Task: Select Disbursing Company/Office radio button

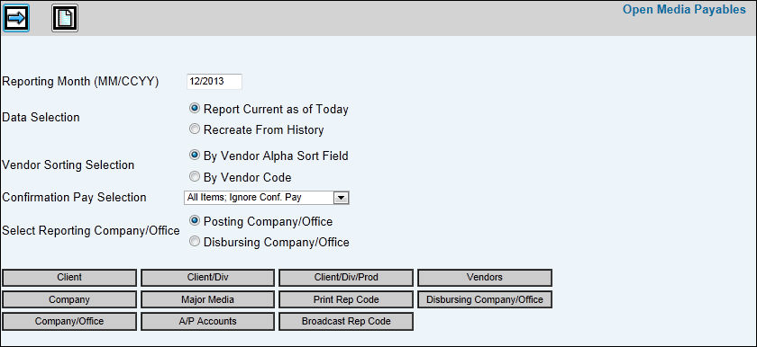Action: 194,242
